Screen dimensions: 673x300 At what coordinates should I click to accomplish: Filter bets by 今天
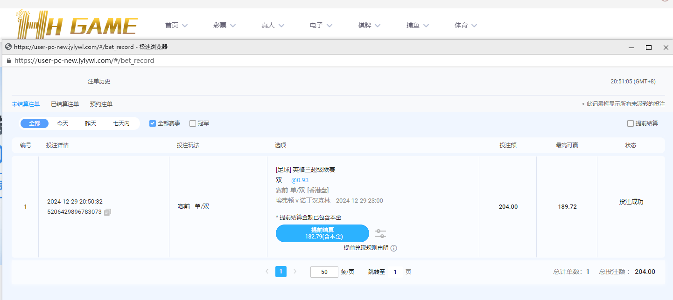pos(63,123)
